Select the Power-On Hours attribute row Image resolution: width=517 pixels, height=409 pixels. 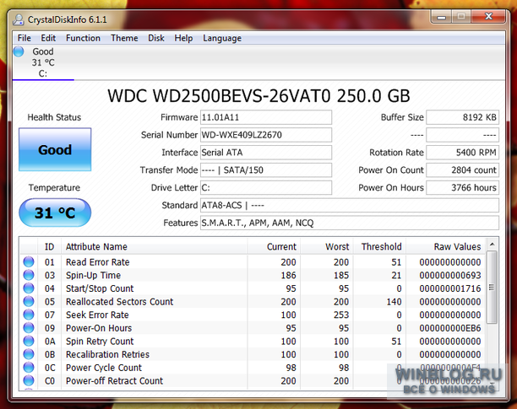tap(253, 328)
